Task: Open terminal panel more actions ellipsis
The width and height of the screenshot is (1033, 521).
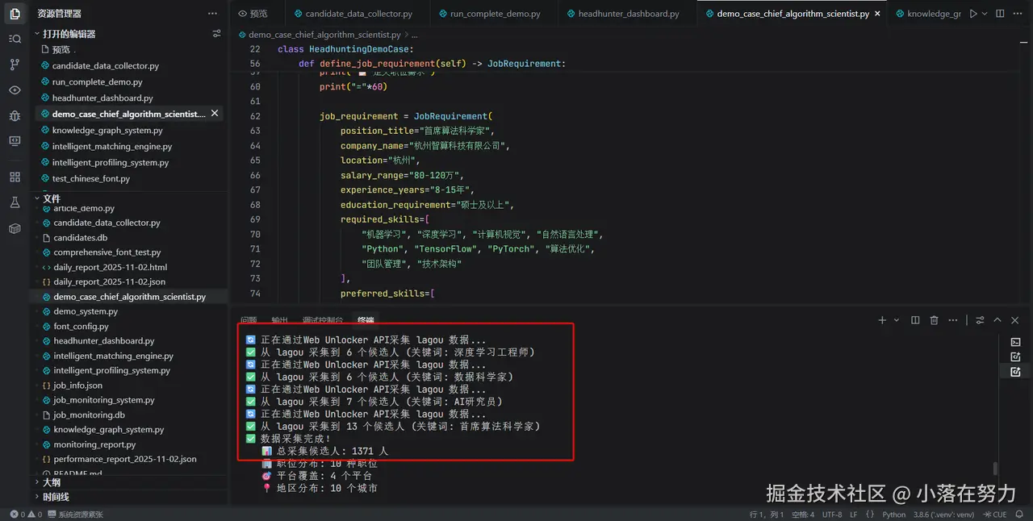Action: [954, 320]
